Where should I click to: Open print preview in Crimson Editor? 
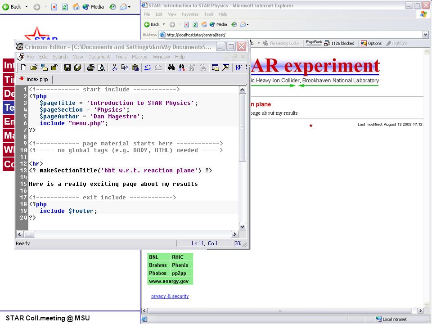(101, 67)
